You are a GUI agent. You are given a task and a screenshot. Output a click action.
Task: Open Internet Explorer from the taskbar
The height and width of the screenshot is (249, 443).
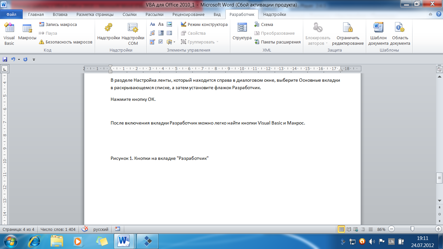coord(34,241)
